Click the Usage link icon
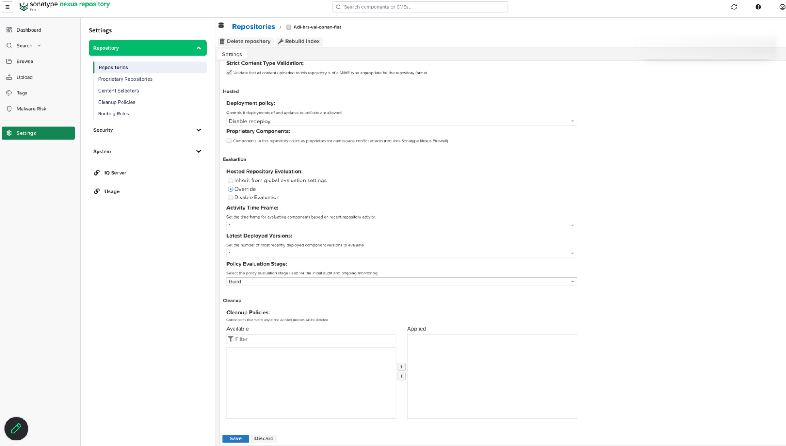Viewport: 786px width, 446px height. click(x=97, y=191)
